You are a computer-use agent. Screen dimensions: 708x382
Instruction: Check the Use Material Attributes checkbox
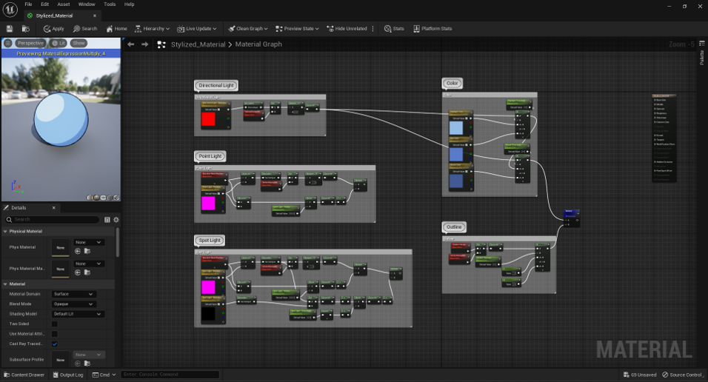(54, 334)
